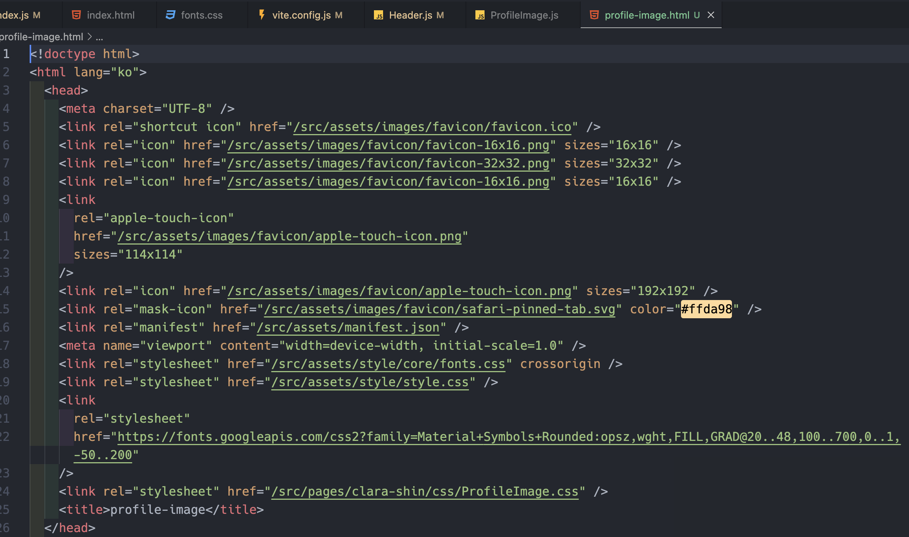The width and height of the screenshot is (909, 537).
Task: Close the profile-image.html tab
Action: pos(711,15)
